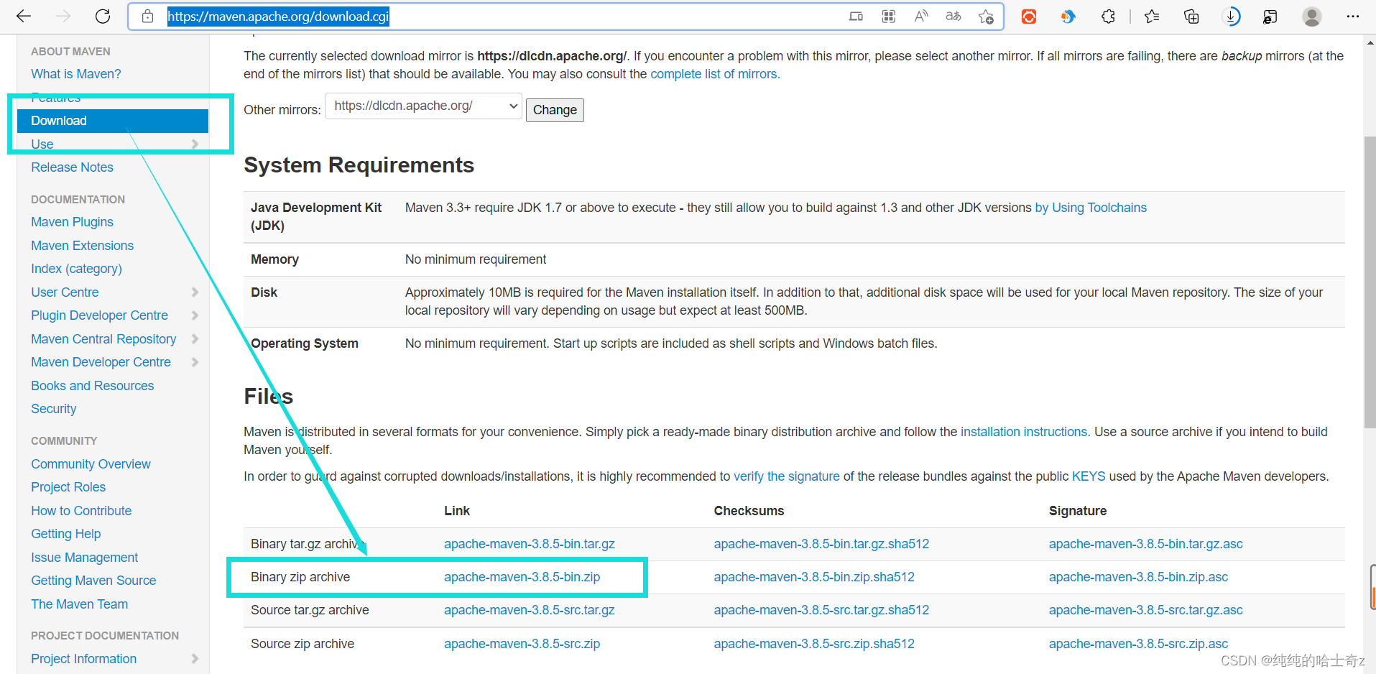
Task: Open Release Notes in the sidebar
Action: tap(72, 167)
